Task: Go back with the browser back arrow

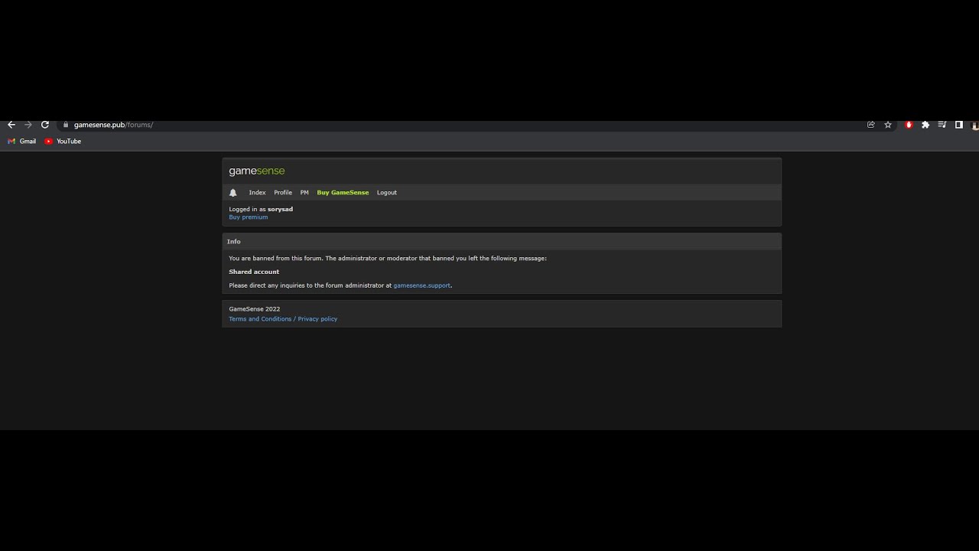Action: click(11, 125)
